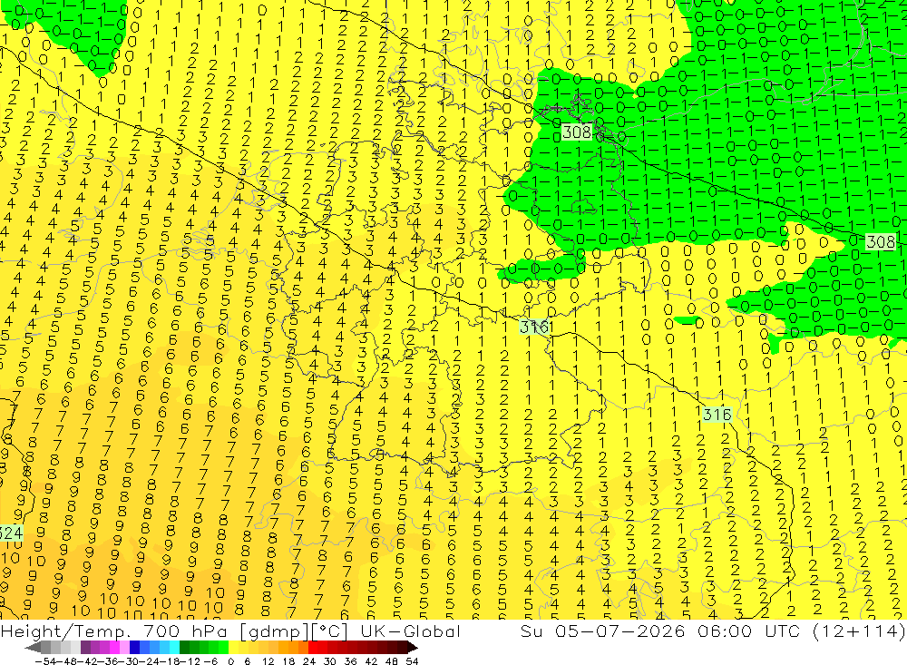Click the map title 'Height/Temp. 700 hPa'
Image resolution: width=907 pixels, height=665 pixels.
point(112,631)
